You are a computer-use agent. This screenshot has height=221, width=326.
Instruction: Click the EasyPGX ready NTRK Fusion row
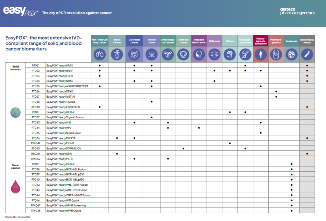click(64, 133)
